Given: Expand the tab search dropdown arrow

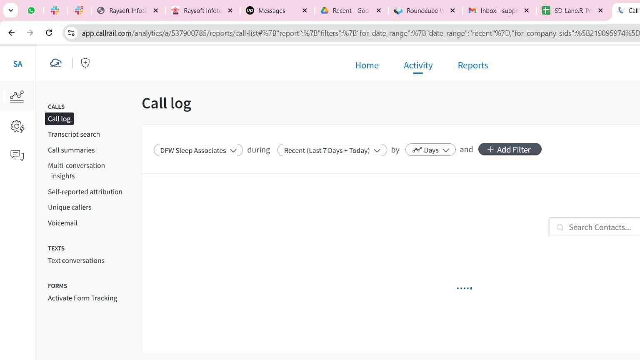Looking at the screenshot, I should 10,10.
